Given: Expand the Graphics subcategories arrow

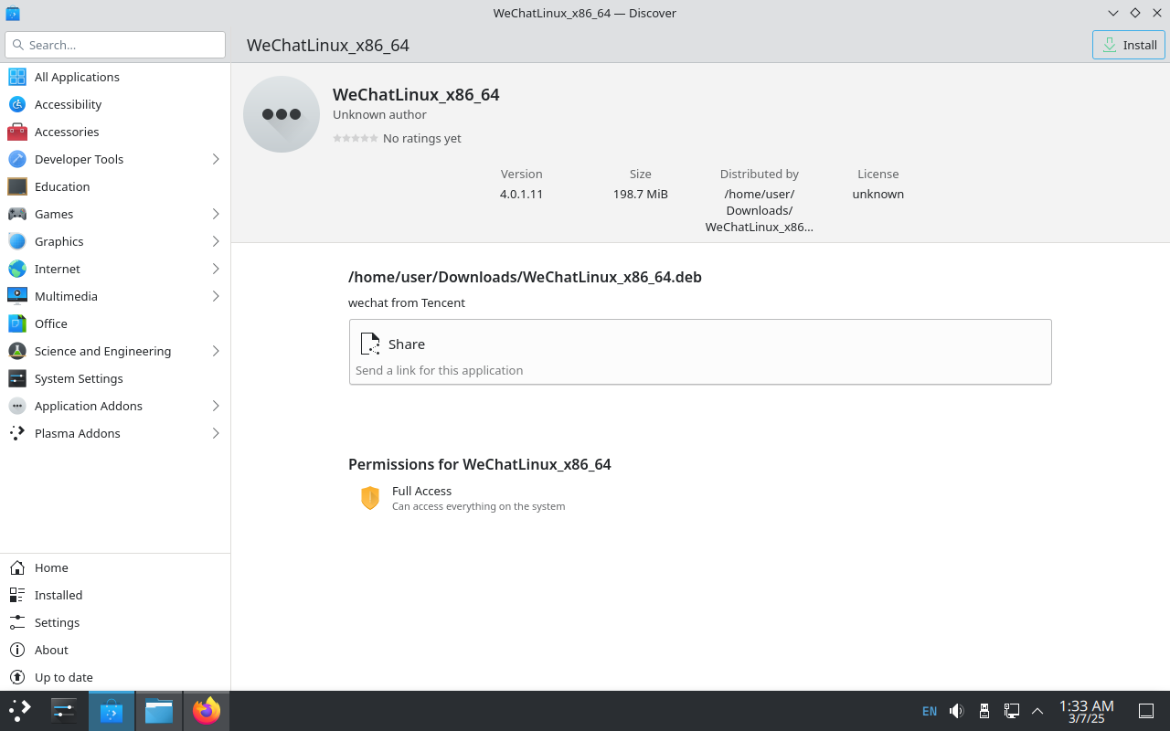Looking at the screenshot, I should 216,241.
